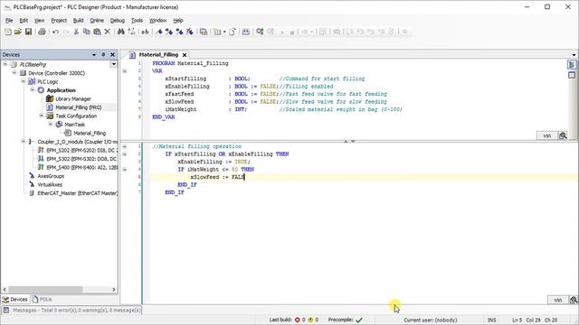Image resolution: width=579 pixels, height=325 pixels.
Task: Pin the Devices panel with auto-hide icon
Action: (x=103, y=54)
